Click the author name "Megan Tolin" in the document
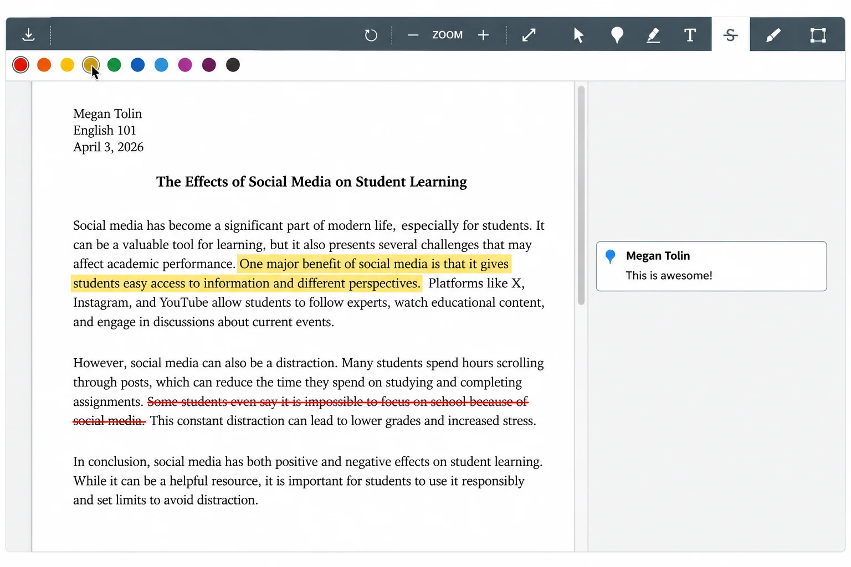851x567 pixels. point(107,114)
